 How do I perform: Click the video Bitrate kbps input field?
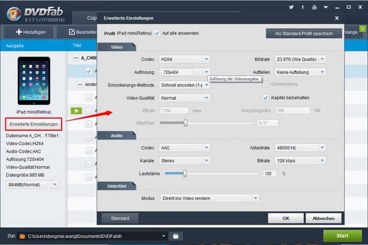174,111
